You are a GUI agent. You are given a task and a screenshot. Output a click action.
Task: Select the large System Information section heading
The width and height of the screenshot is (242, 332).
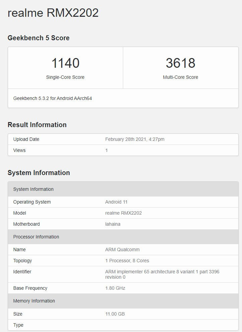click(x=39, y=173)
